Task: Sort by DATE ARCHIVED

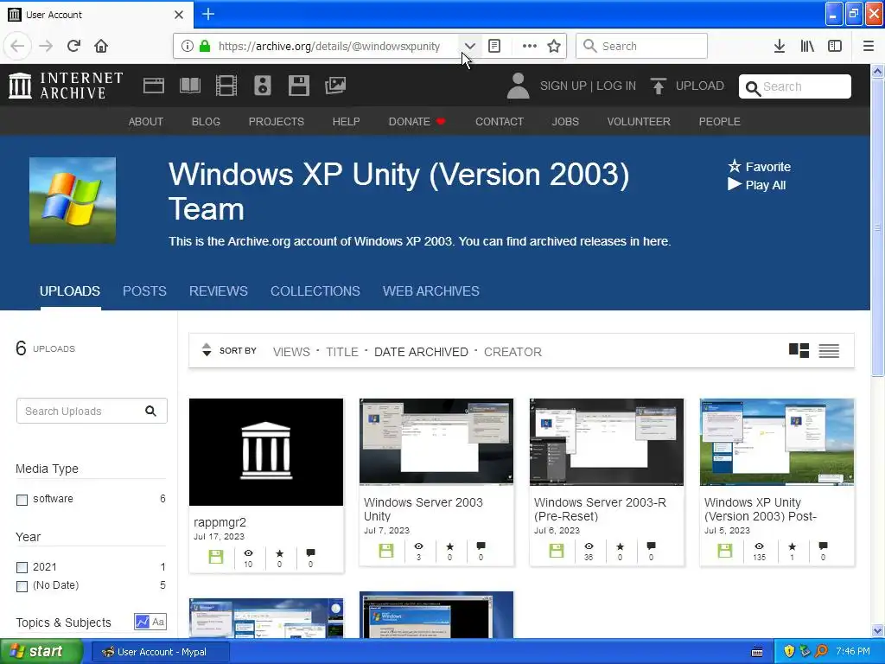Action: (x=421, y=352)
